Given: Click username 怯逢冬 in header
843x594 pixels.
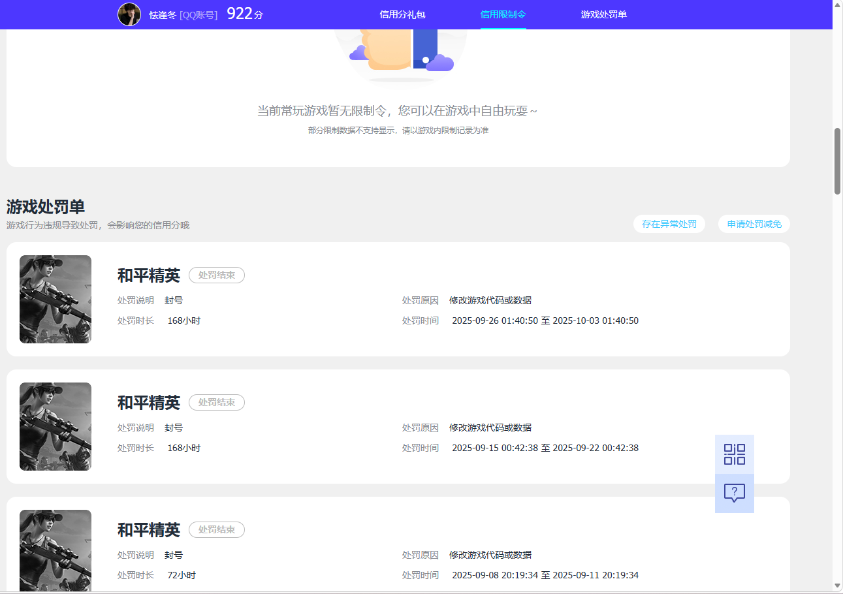Looking at the screenshot, I should [163, 15].
